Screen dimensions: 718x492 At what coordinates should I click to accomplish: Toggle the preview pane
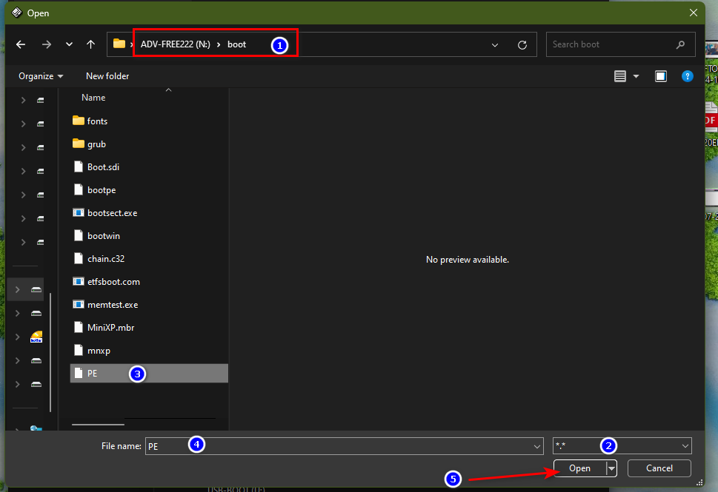click(x=661, y=76)
